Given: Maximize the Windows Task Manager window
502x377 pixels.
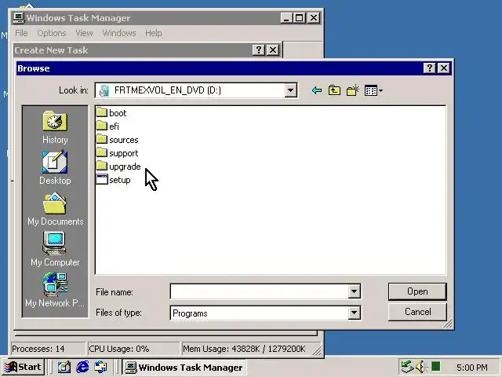Looking at the screenshot, I should (x=300, y=18).
